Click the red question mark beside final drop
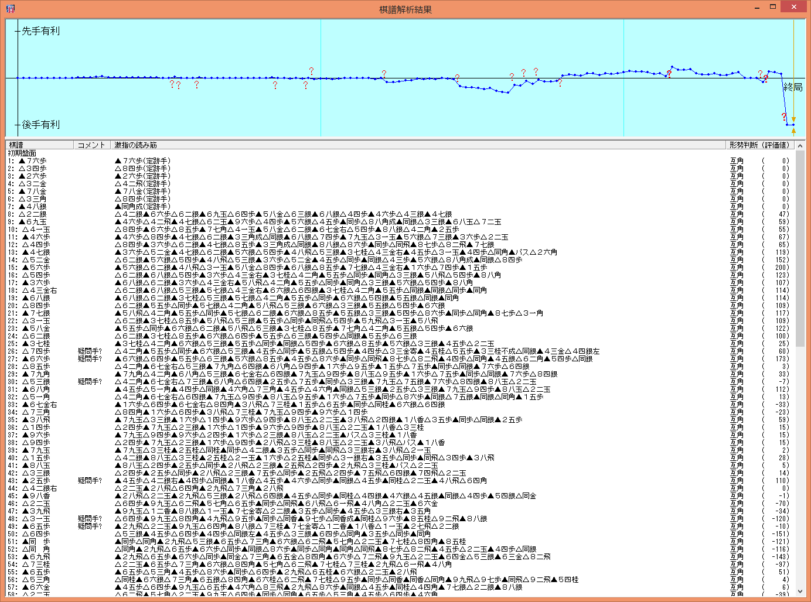Image resolution: width=811 pixels, height=602 pixels. (783, 117)
